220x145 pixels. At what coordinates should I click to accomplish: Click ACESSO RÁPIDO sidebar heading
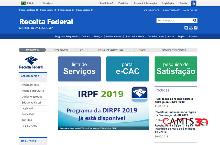tap(30, 76)
